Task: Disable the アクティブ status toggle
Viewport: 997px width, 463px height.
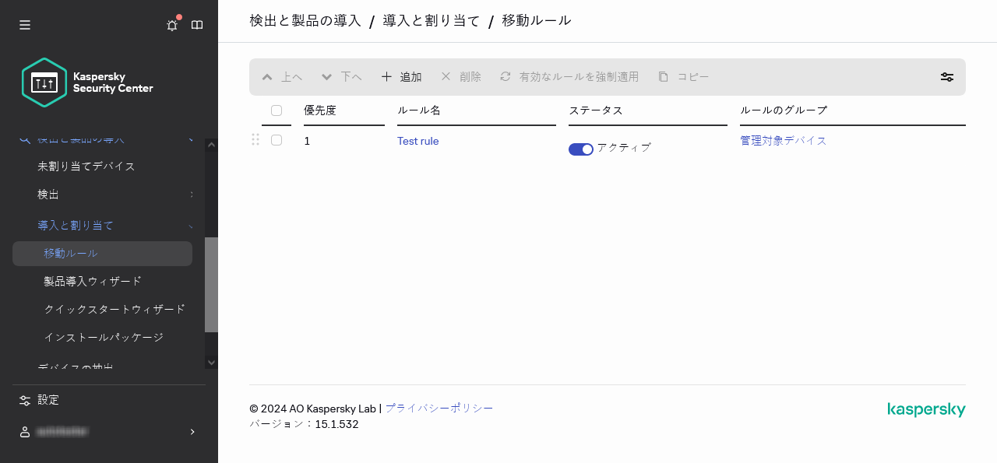Action: (x=581, y=148)
